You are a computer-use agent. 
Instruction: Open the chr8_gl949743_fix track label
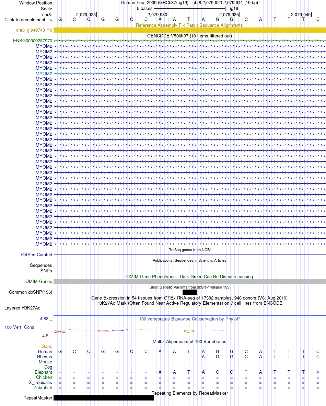(34, 30)
